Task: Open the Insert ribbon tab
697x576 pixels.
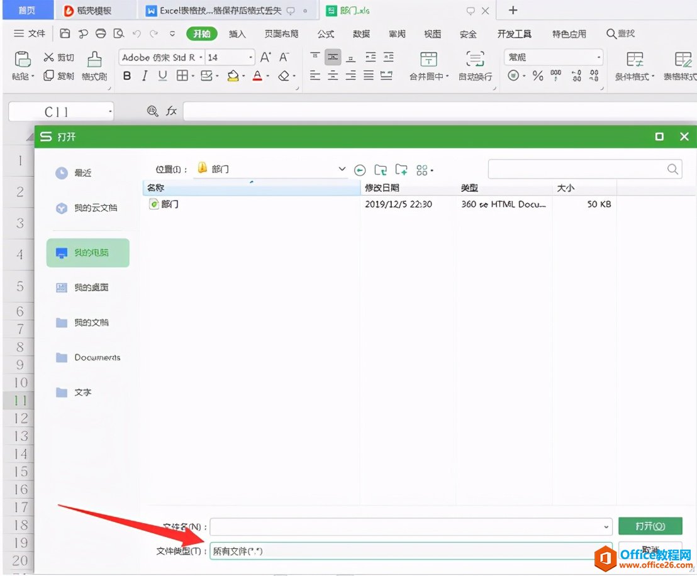Action: click(x=237, y=34)
